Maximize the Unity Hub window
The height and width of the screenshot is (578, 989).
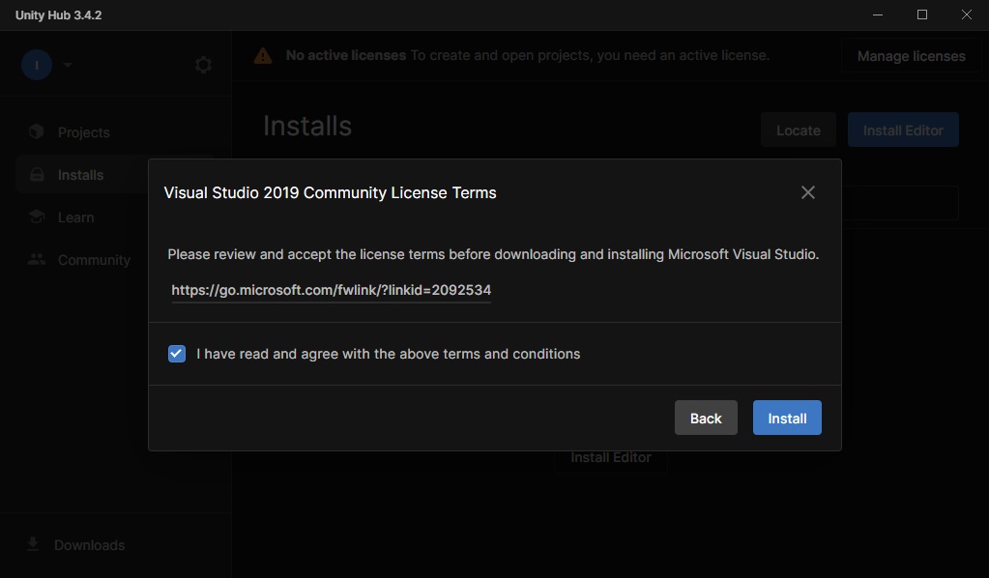[x=922, y=14]
